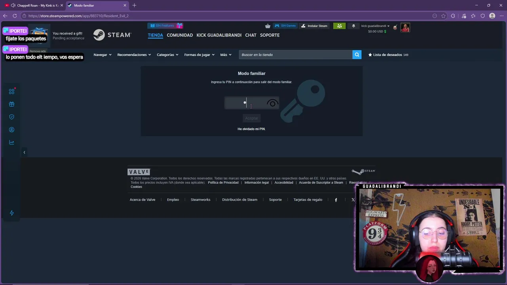507x285 pixels.
Task: Click the browser address bar URL
Action: pos(78,16)
